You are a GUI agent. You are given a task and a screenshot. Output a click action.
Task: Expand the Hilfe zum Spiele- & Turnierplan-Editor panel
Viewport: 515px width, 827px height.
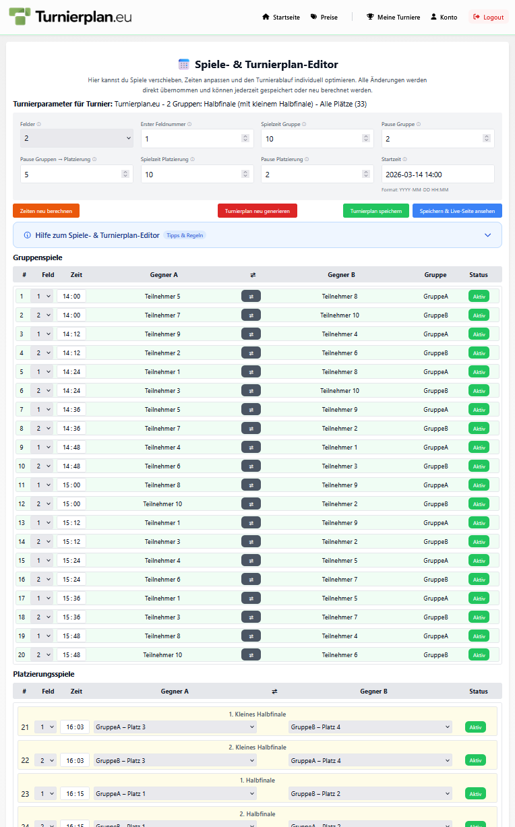point(257,235)
